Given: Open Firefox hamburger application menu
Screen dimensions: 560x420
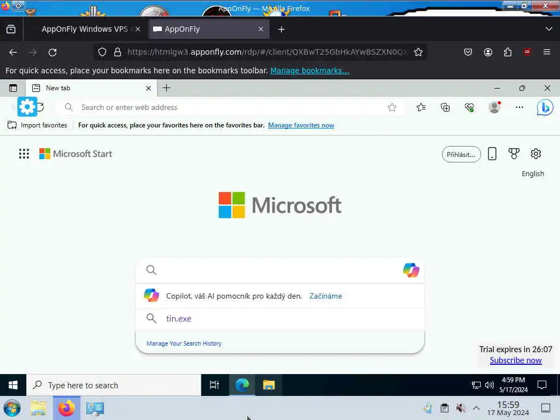Looking at the screenshot, I should pyautogui.click(x=546, y=52).
